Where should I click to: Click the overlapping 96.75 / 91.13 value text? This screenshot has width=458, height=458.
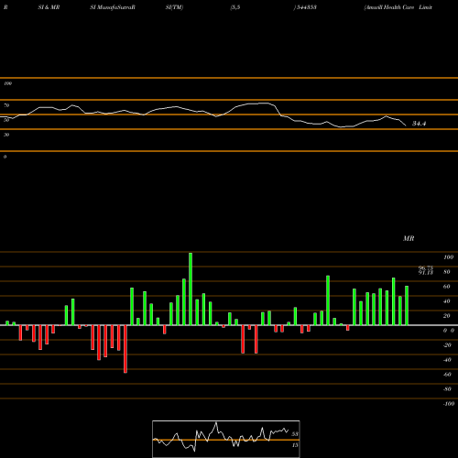[426, 270]
